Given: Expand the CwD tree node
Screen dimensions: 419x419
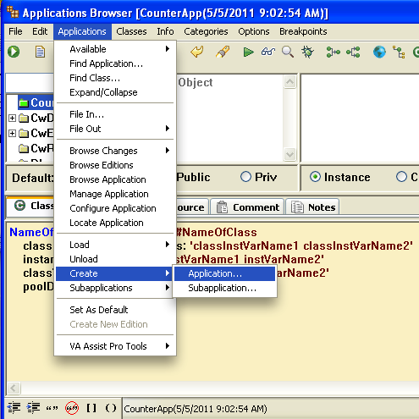Looking at the screenshot, I should click(x=12, y=118).
